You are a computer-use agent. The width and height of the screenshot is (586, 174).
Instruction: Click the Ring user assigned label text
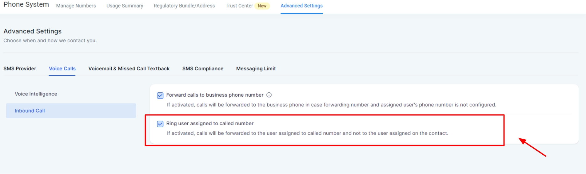click(210, 123)
